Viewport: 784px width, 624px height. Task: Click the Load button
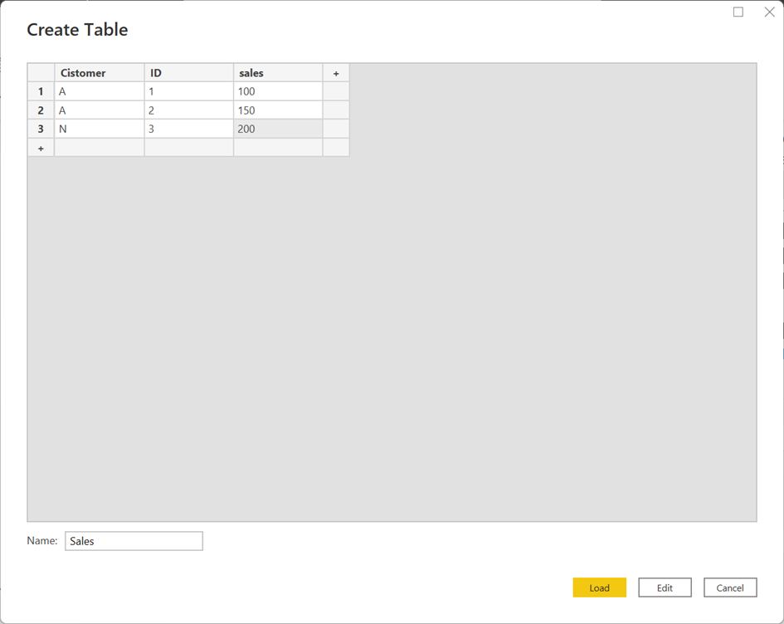point(599,587)
